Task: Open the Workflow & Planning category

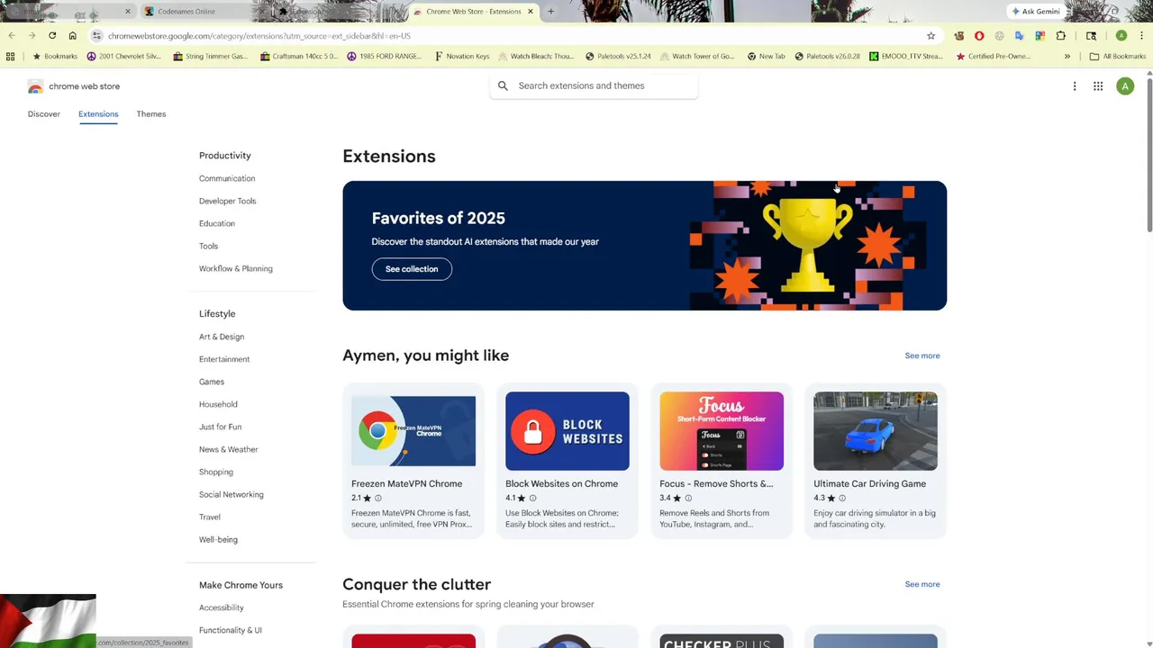Action: (x=236, y=268)
